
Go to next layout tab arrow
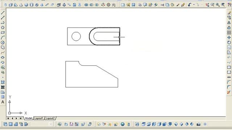16,118
